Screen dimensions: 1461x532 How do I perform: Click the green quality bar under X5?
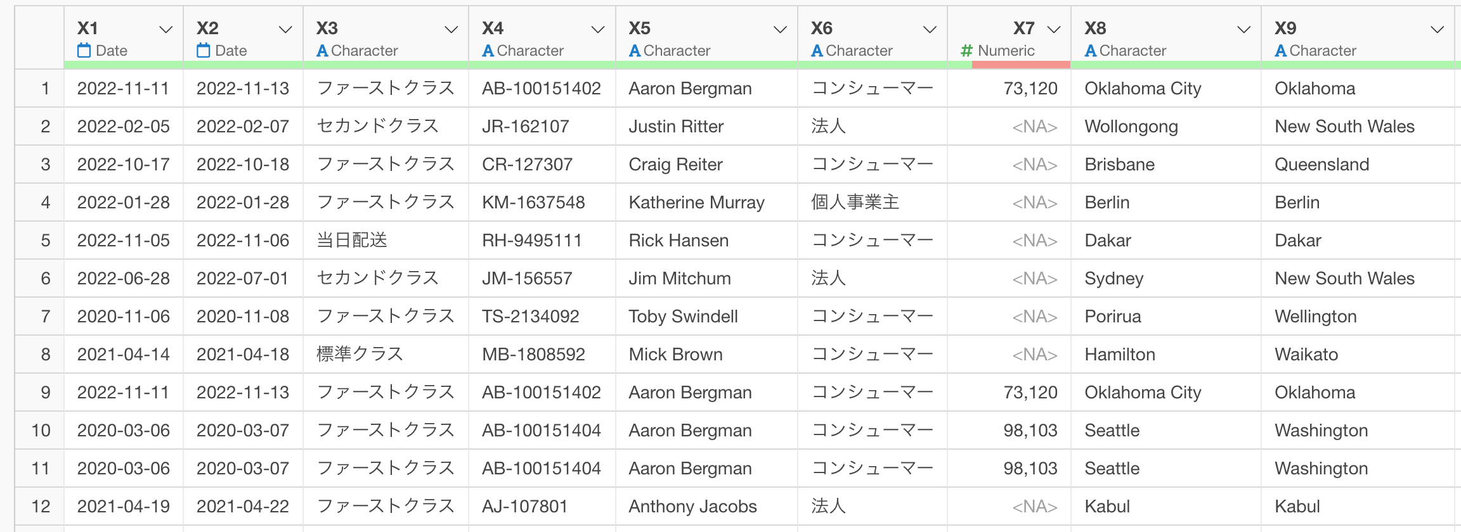(706, 65)
